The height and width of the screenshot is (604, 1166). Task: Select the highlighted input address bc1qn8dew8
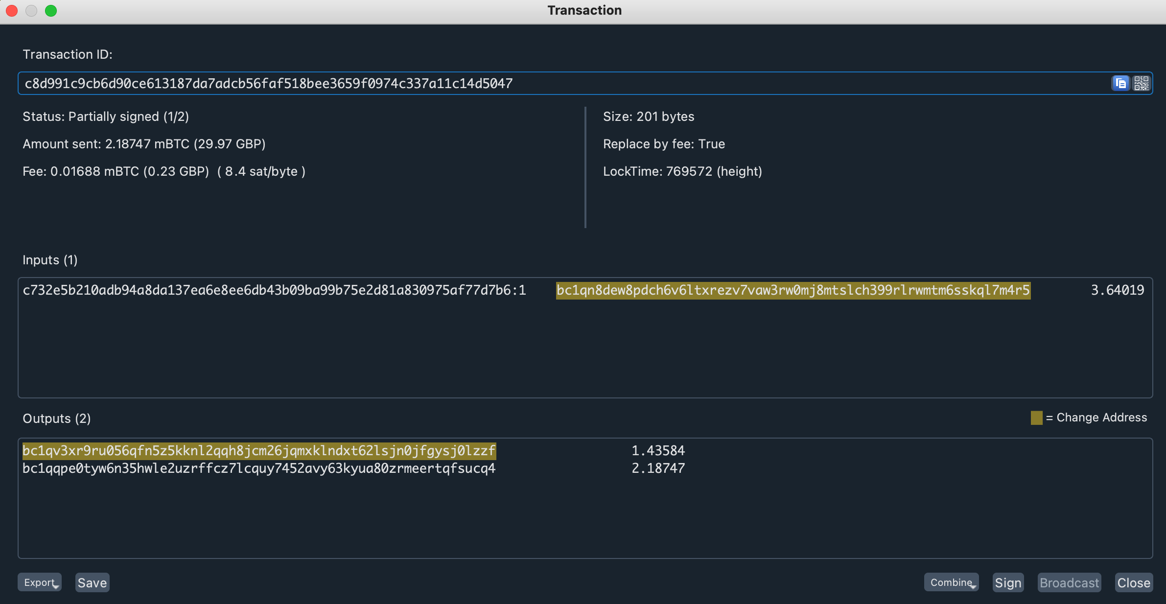pyautogui.click(x=793, y=290)
